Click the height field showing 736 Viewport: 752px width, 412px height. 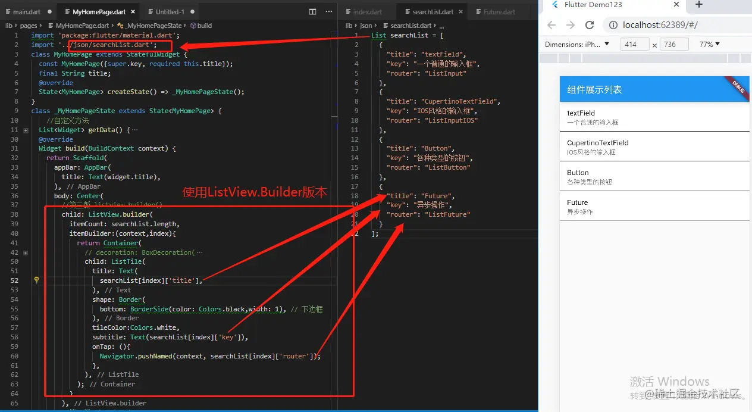(674, 45)
